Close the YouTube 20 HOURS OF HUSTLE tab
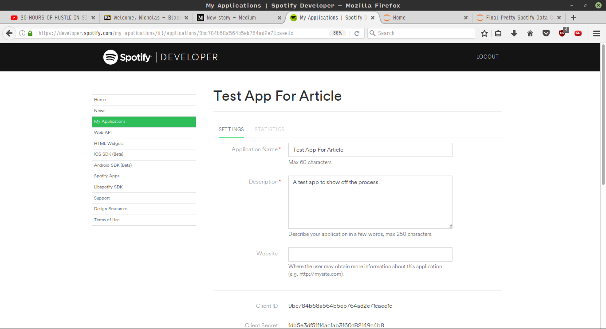This screenshot has width=606, height=329. pyautogui.click(x=93, y=18)
